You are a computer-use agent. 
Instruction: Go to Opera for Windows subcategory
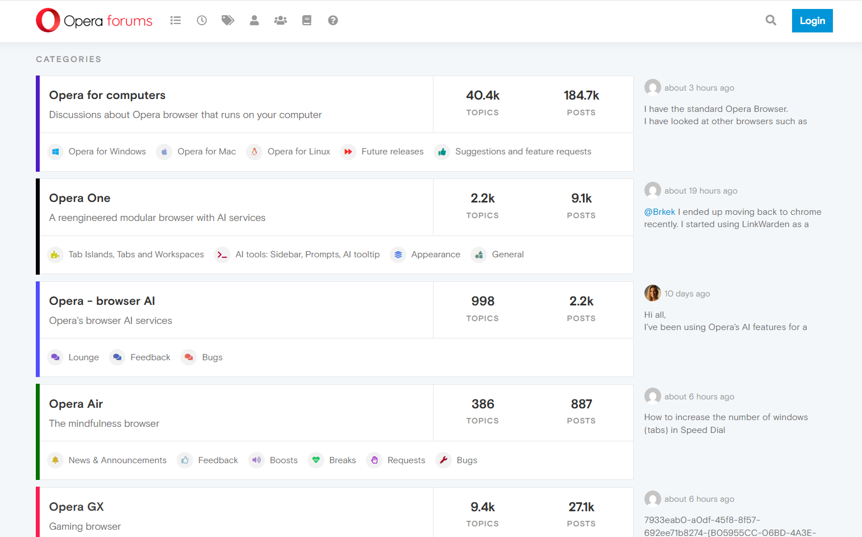[x=107, y=152]
